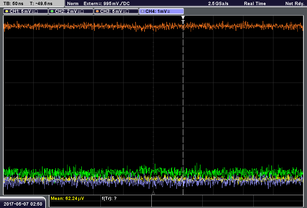Click the Mean: 62.24 µV measurement field
The height and width of the screenshot is (208, 307).
tap(75, 198)
